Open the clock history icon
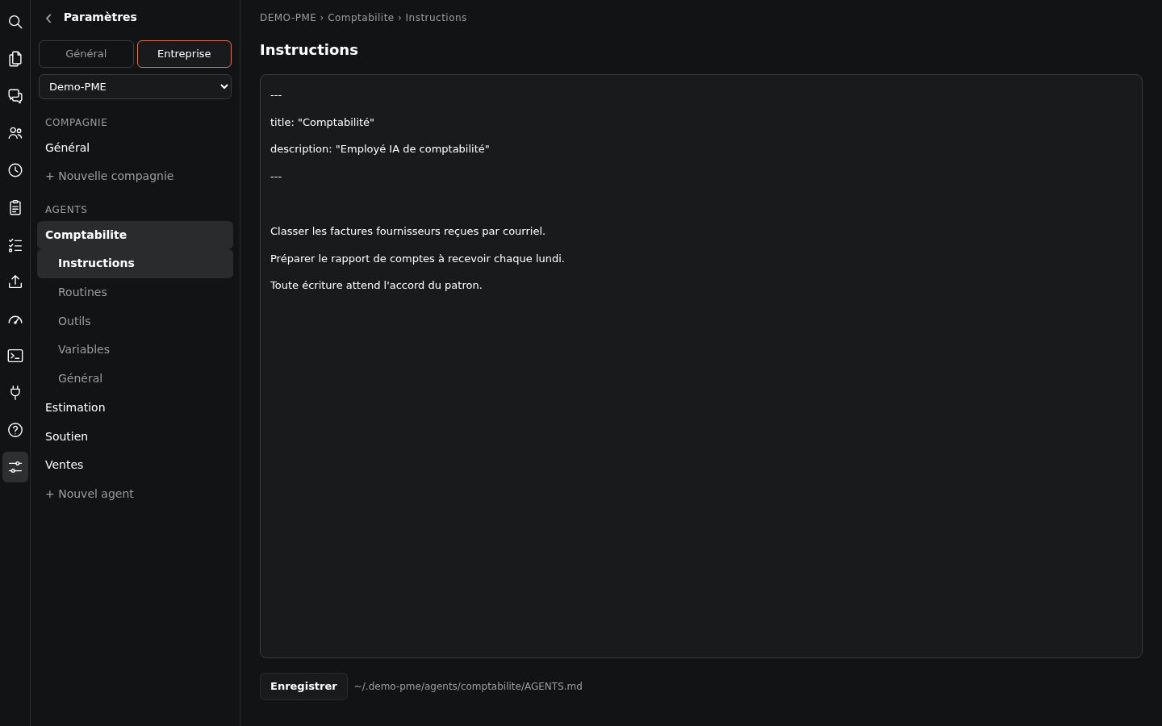The height and width of the screenshot is (726, 1162). [x=15, y=170]
